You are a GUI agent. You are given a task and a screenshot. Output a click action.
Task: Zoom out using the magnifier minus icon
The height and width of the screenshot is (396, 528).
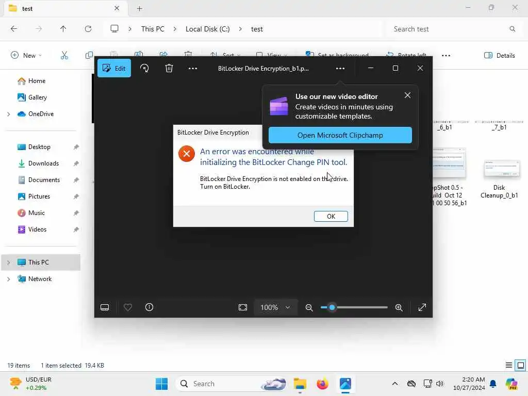(x=309, y=307)
